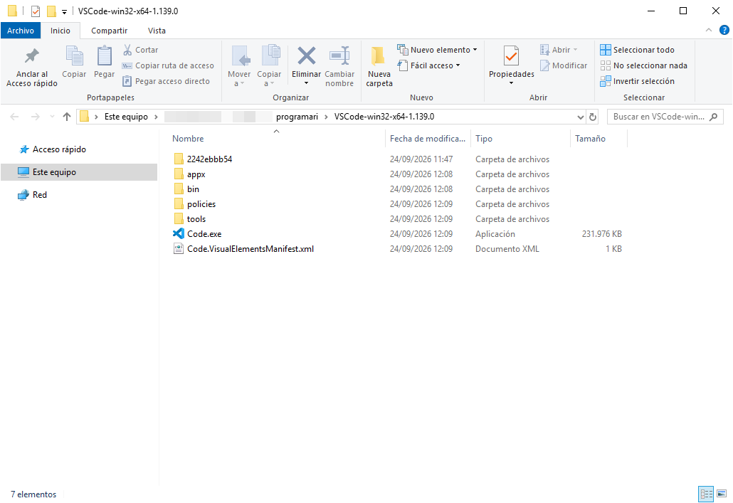Open the blue Help question icon
The width and height of the screenshot is (733, 503).
click(724, 31)
